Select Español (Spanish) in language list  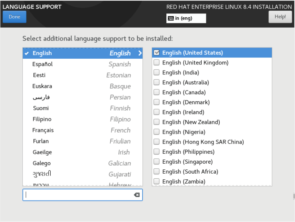click(x=83, y=64)
